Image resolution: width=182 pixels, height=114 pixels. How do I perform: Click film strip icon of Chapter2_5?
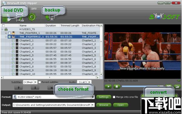pyautogui.click(x=17, y=55)
